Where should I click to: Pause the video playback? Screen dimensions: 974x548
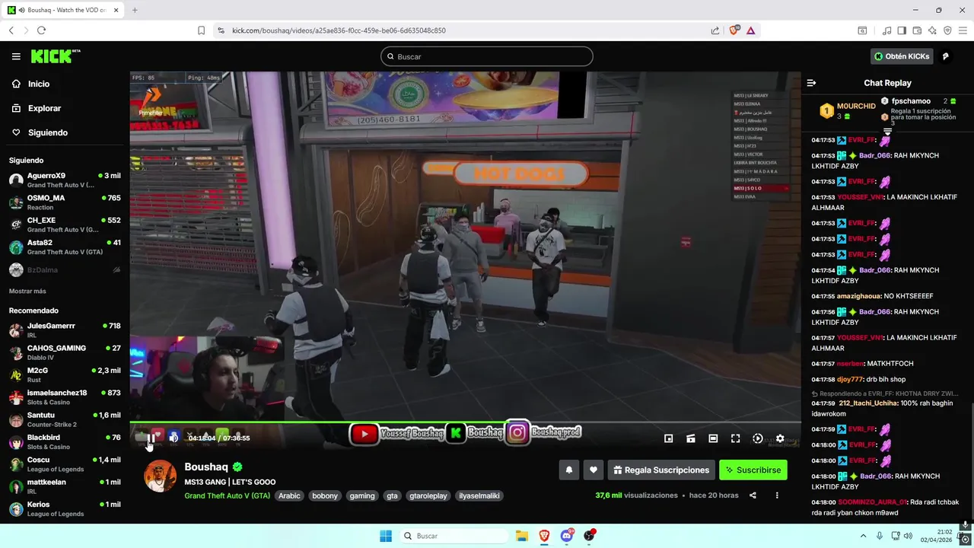pyautogui.click(x=151, y=438)
